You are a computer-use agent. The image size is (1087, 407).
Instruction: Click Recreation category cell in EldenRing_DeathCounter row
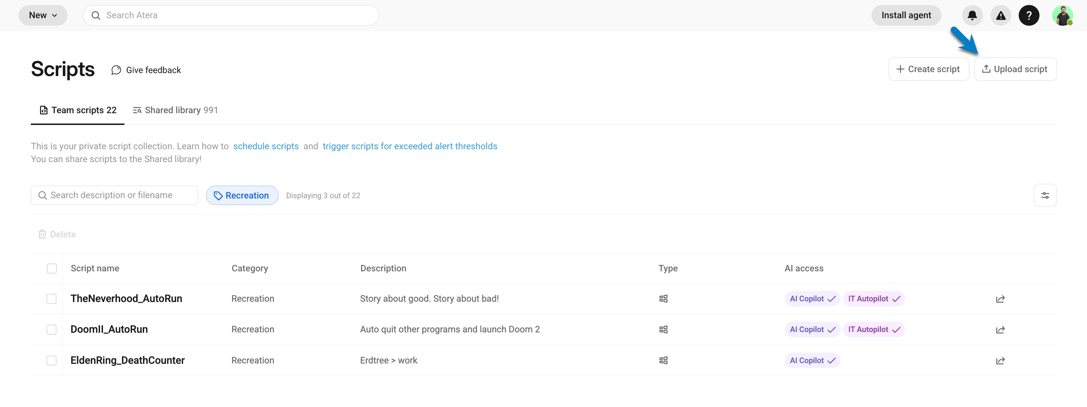pyautogui.click(x=253, y=360)
